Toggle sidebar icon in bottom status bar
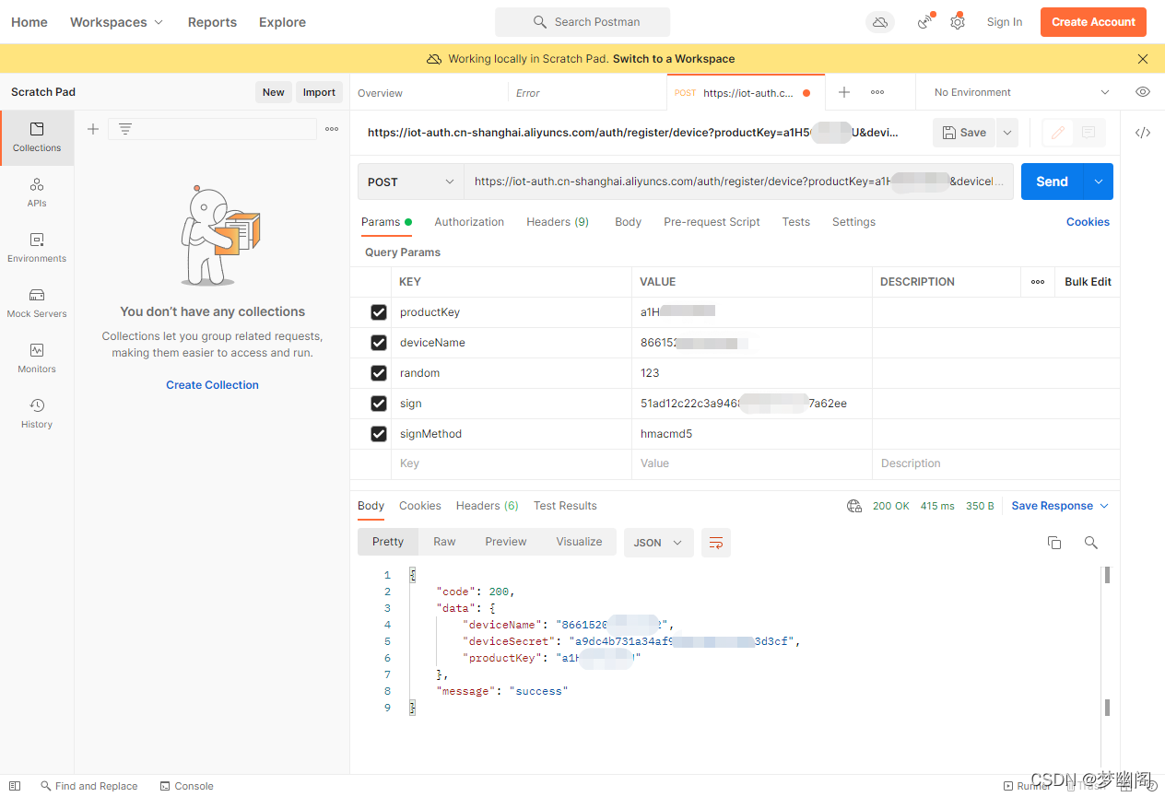Screen dimensions: 1165x797 click(x=15, y=786)
